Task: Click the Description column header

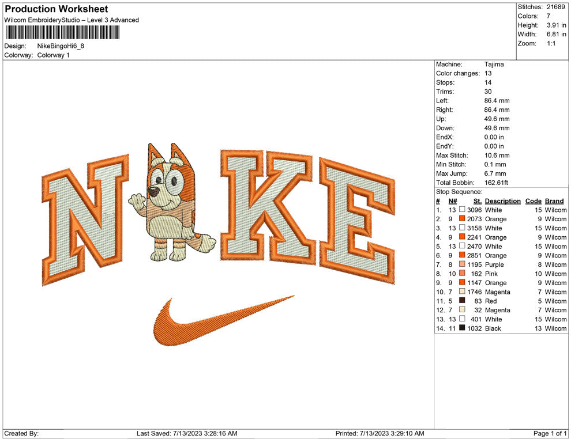Action: [x=502, y=201]
